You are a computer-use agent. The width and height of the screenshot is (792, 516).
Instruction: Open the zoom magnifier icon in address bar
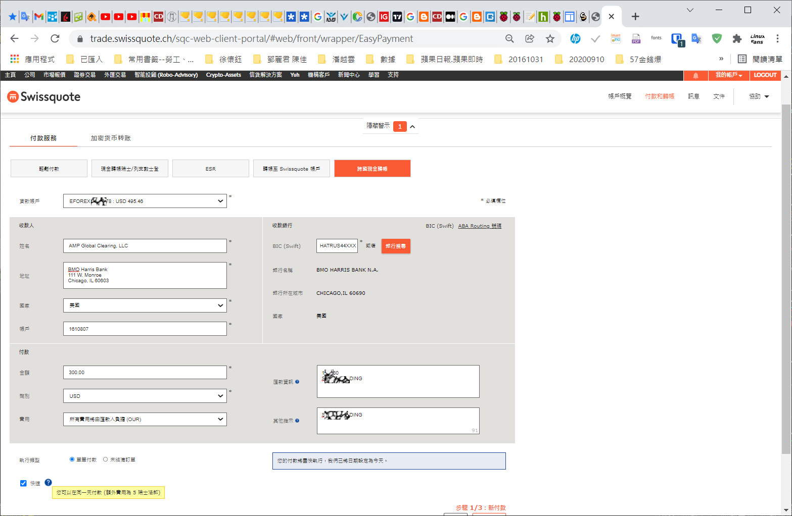[509, 38]
